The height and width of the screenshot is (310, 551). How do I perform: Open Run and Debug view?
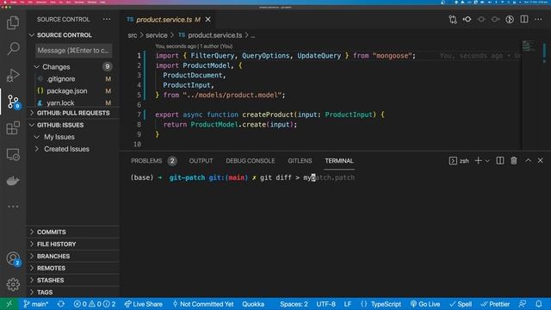[x=13, y=75]
